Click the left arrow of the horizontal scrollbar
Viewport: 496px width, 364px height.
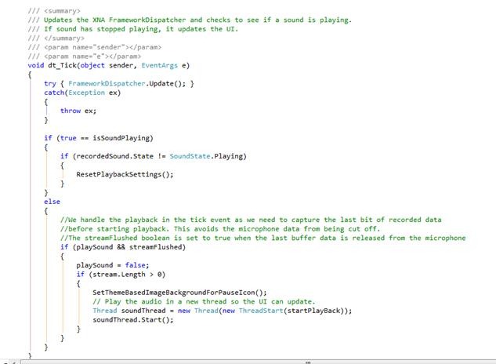[6, 362]
